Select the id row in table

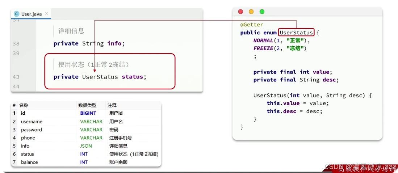click(86, 113)
